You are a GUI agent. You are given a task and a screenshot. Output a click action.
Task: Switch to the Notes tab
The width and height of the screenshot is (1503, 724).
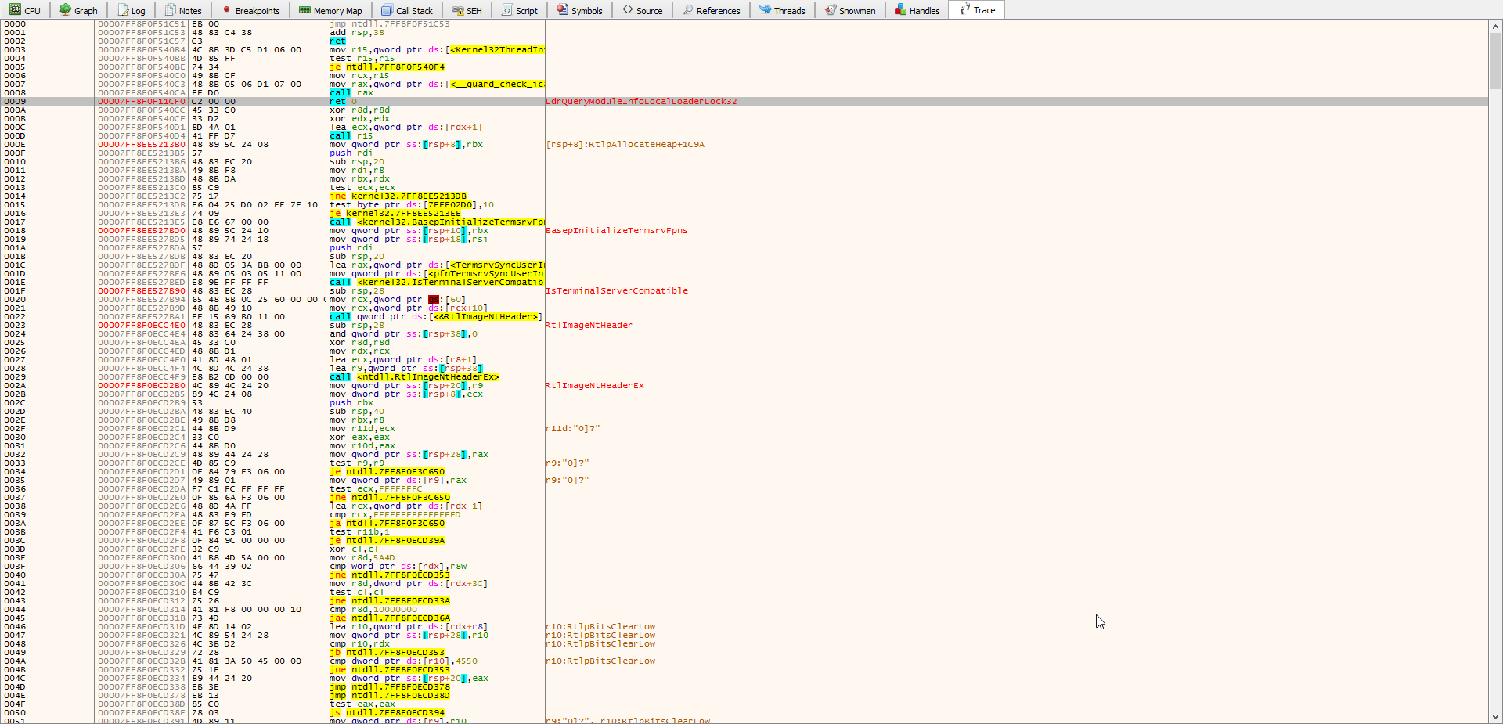[x=183, y=10]
